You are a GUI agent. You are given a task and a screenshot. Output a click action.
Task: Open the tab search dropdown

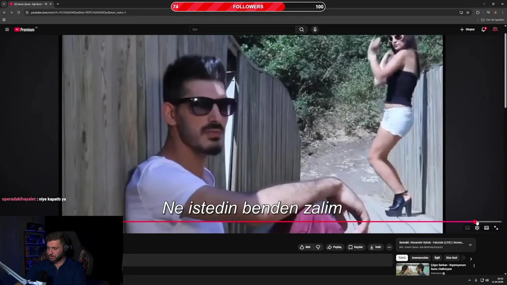tap(4, 4)
